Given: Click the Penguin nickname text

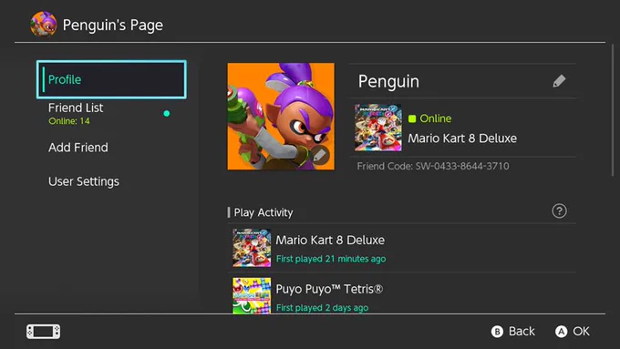Looking at the screenshot, I should point(388,81).
